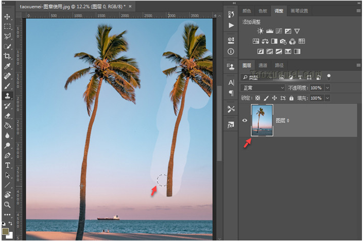The height and width of the screenshot is (241, 363).
Task: Open the blend mode dropdown 正常
Action: click(x=263, y=88)
